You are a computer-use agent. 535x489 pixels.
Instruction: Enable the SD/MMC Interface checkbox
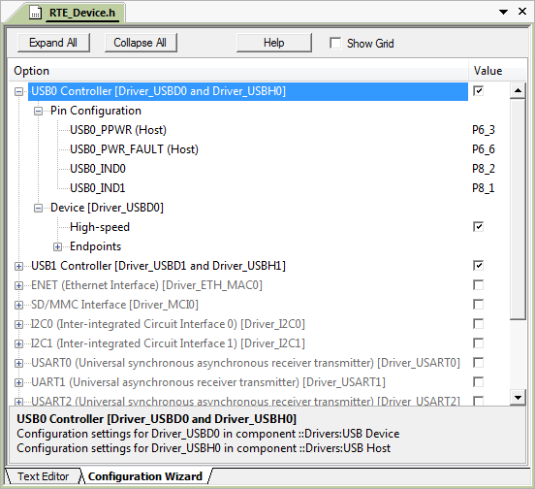478,305
